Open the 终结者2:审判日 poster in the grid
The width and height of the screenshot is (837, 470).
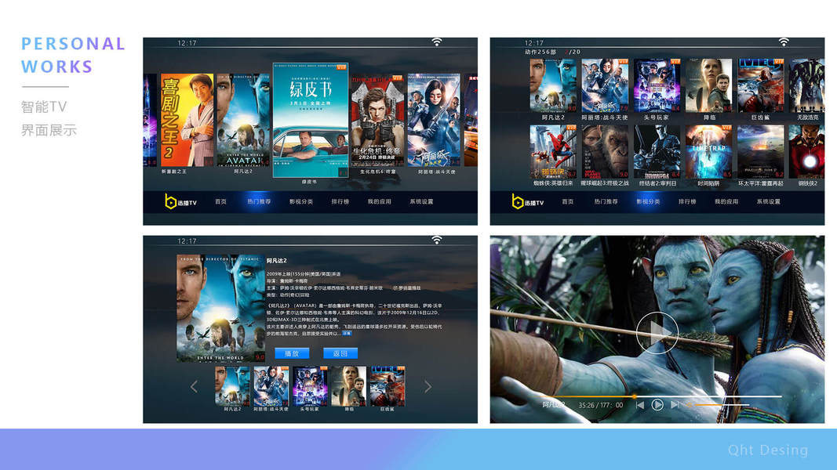click(657, 152)
